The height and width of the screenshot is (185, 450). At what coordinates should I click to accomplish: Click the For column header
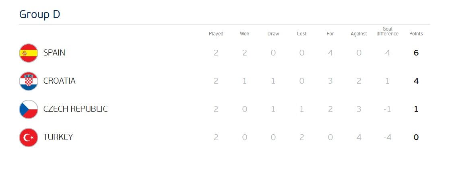click(330, 34)
